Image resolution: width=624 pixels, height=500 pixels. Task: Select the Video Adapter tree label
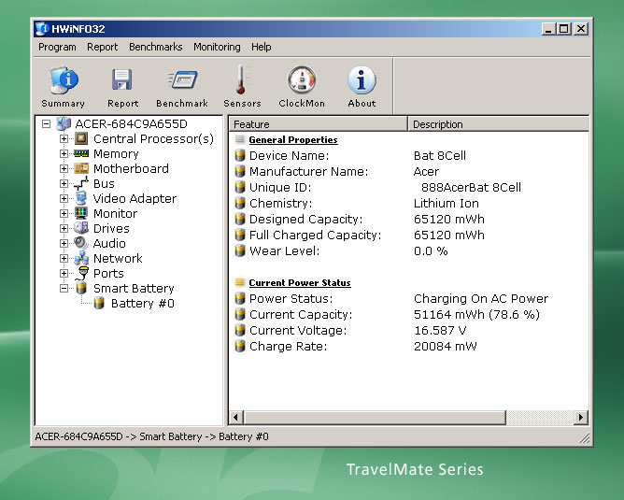tap(135, 198)
